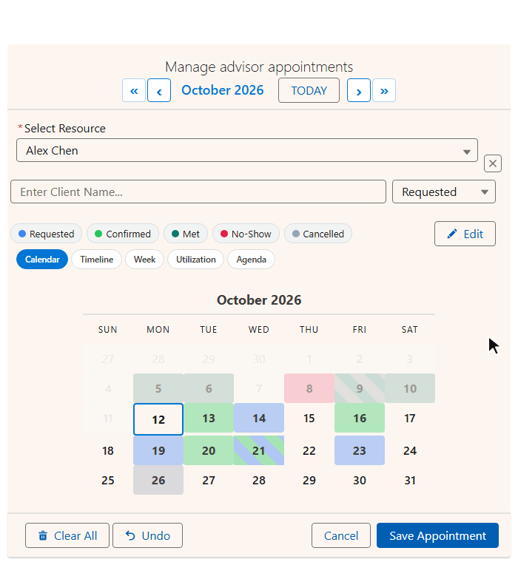
Task: Select October 12 on the calendar
Action: click(158, 419)
